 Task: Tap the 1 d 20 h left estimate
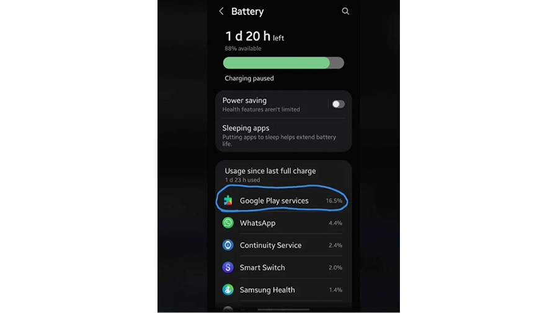[x=254, y=36]
